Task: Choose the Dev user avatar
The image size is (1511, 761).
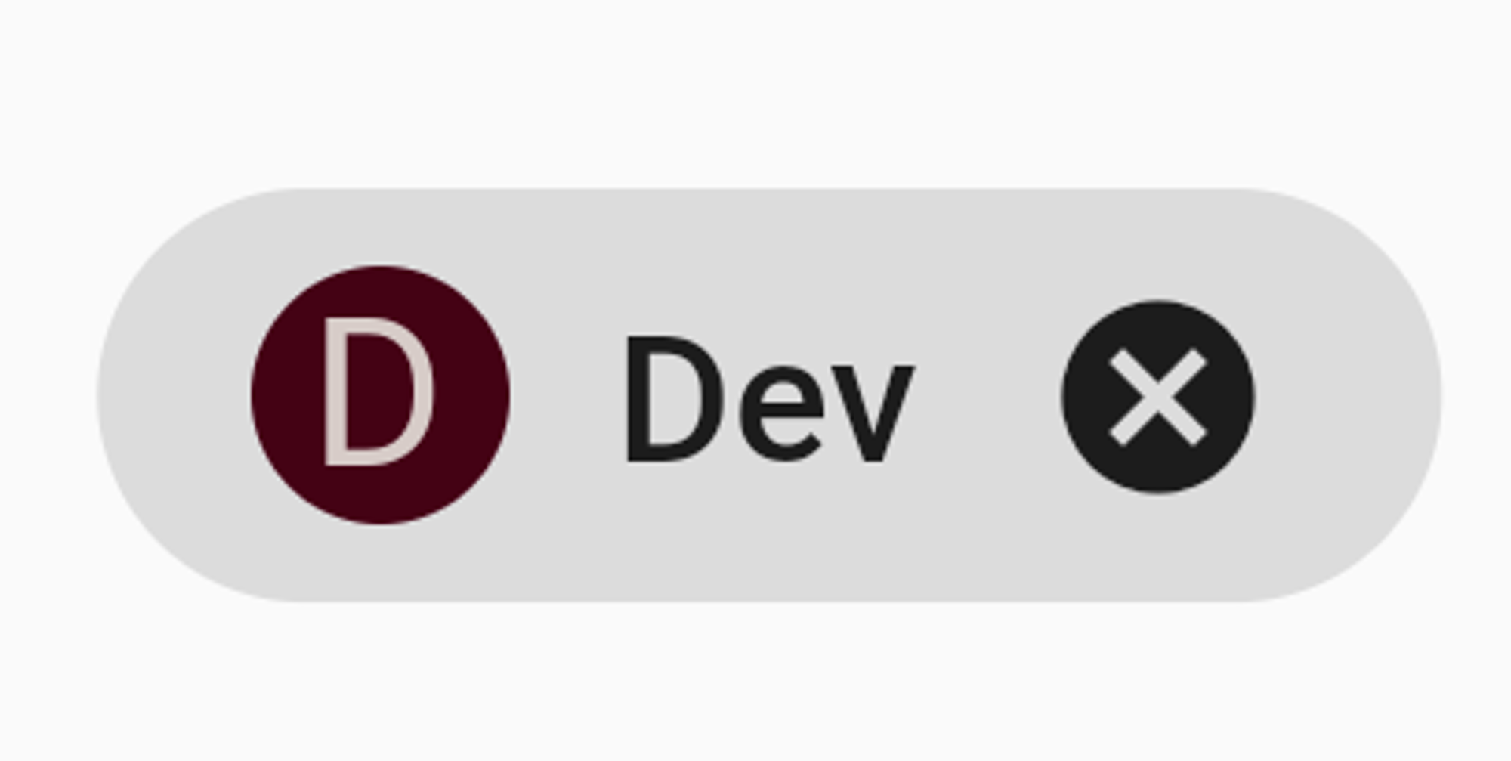Action: [380, 394]
